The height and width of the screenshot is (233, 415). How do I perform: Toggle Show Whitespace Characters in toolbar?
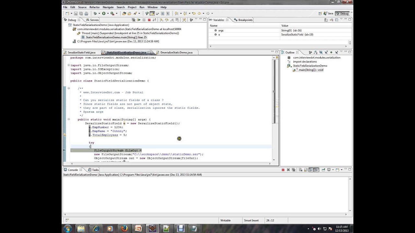[168, 13]
